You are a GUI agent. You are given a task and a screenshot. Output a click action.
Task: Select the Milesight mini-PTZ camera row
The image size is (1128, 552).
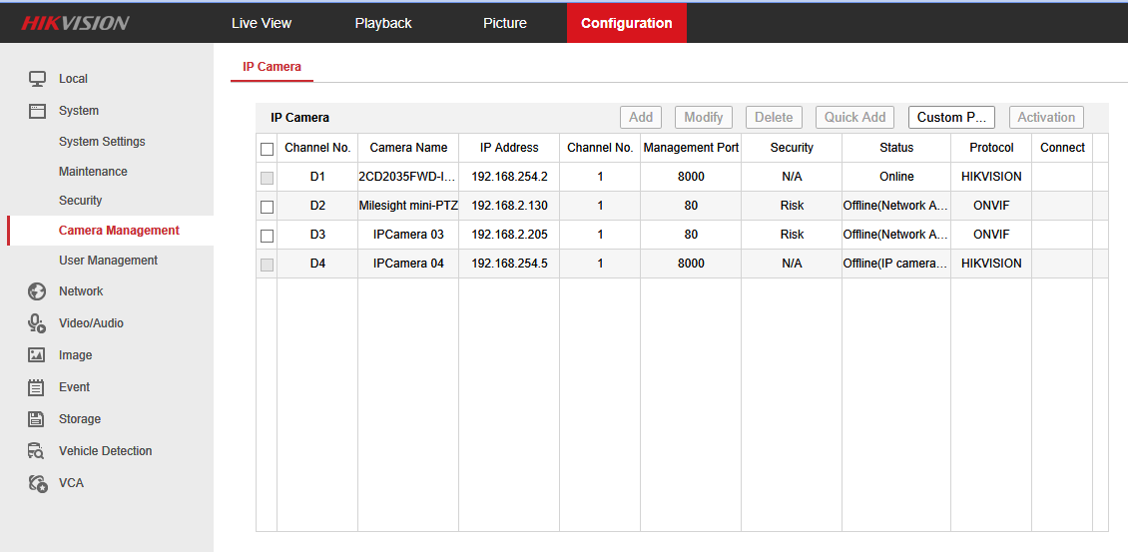coord(408,206)
